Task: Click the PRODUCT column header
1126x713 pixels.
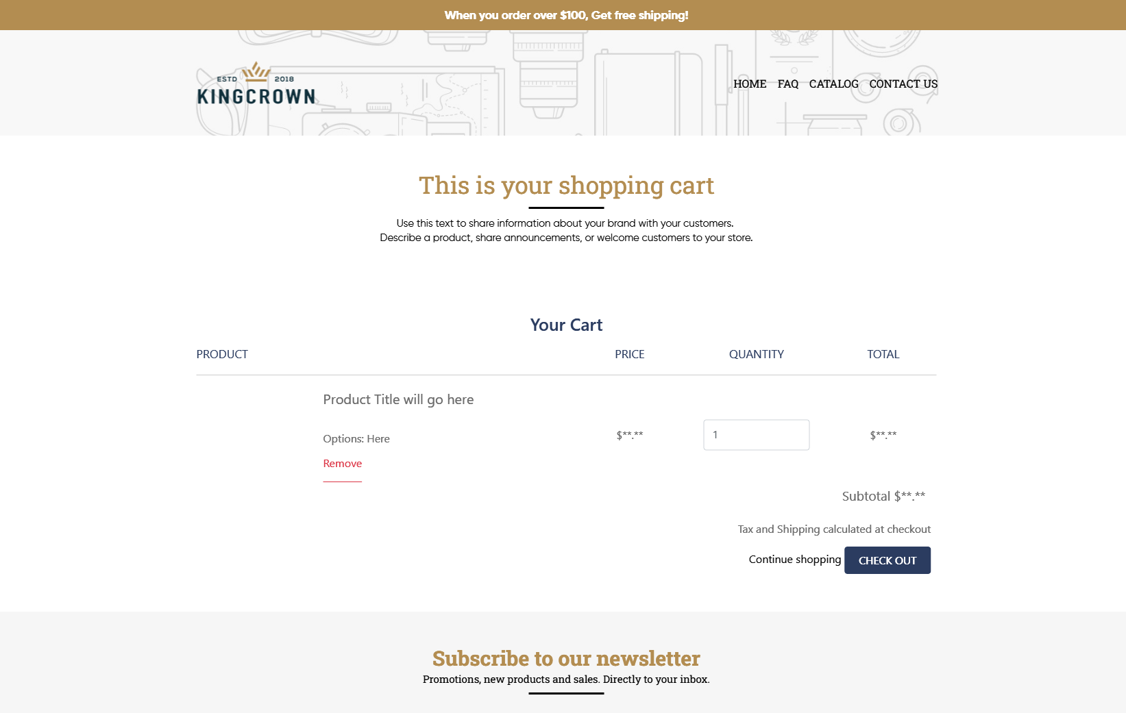Action: pyautogui.click(x=222, y=354)
